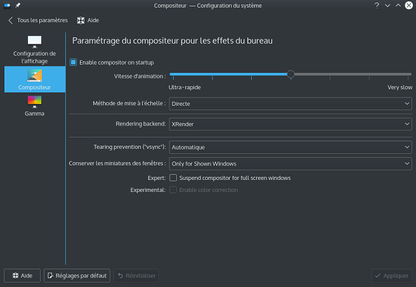Open the Configuration de l'affichage module

34,49
